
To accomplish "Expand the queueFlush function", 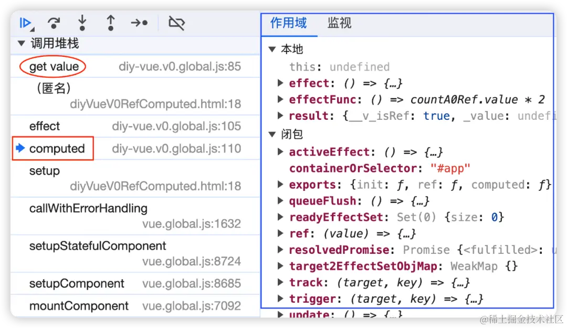I will tap(280, 201).
